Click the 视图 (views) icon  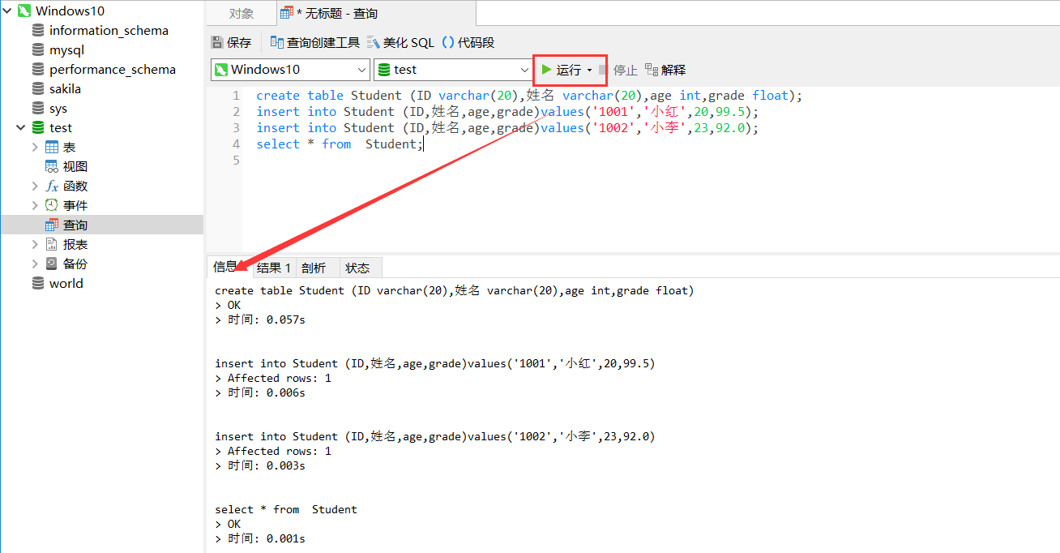click(52, 167)
